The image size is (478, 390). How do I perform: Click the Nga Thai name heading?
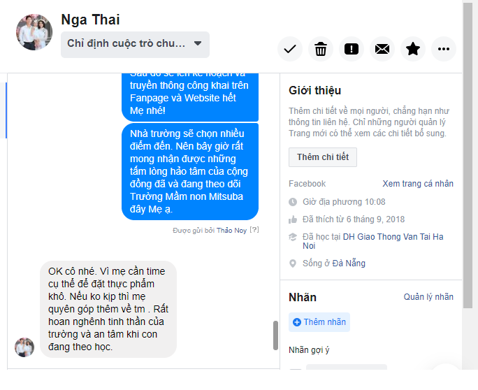click(90, 20)
